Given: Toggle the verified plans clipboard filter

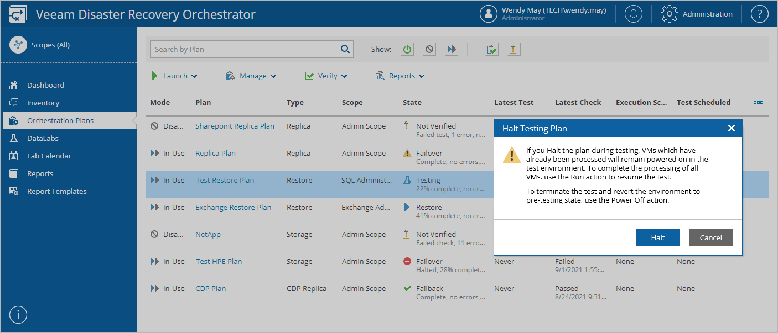Looking at the screenshot, I should coord(491,49).
